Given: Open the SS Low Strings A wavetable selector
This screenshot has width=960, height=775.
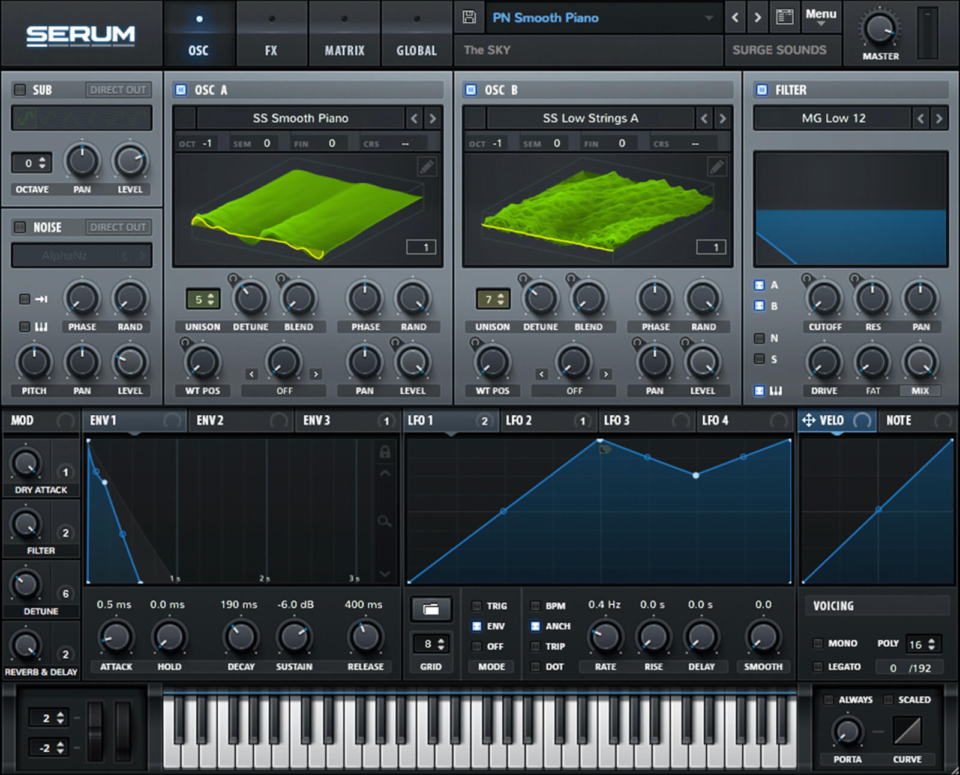Looking at the screenshot, I should coord(590,118).
